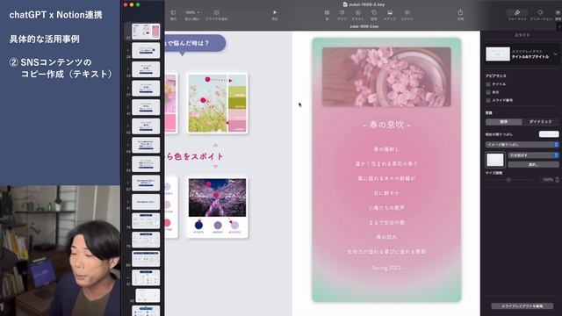
Task: Start the slideshow with the Play button
Action: 275,12
